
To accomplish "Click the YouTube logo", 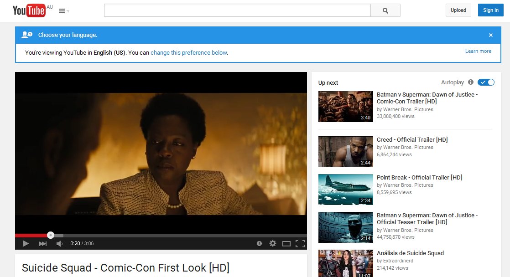I will tap(29, 10).
